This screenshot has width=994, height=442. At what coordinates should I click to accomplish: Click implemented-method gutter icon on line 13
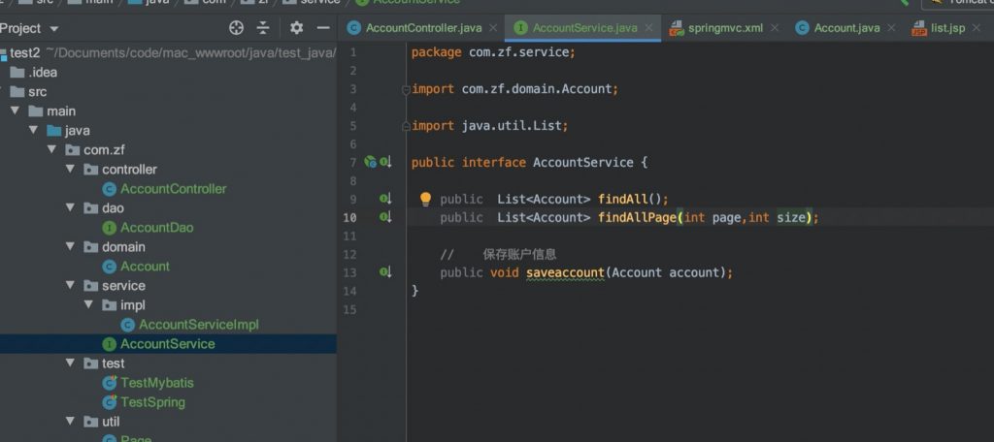coord(385,272)
